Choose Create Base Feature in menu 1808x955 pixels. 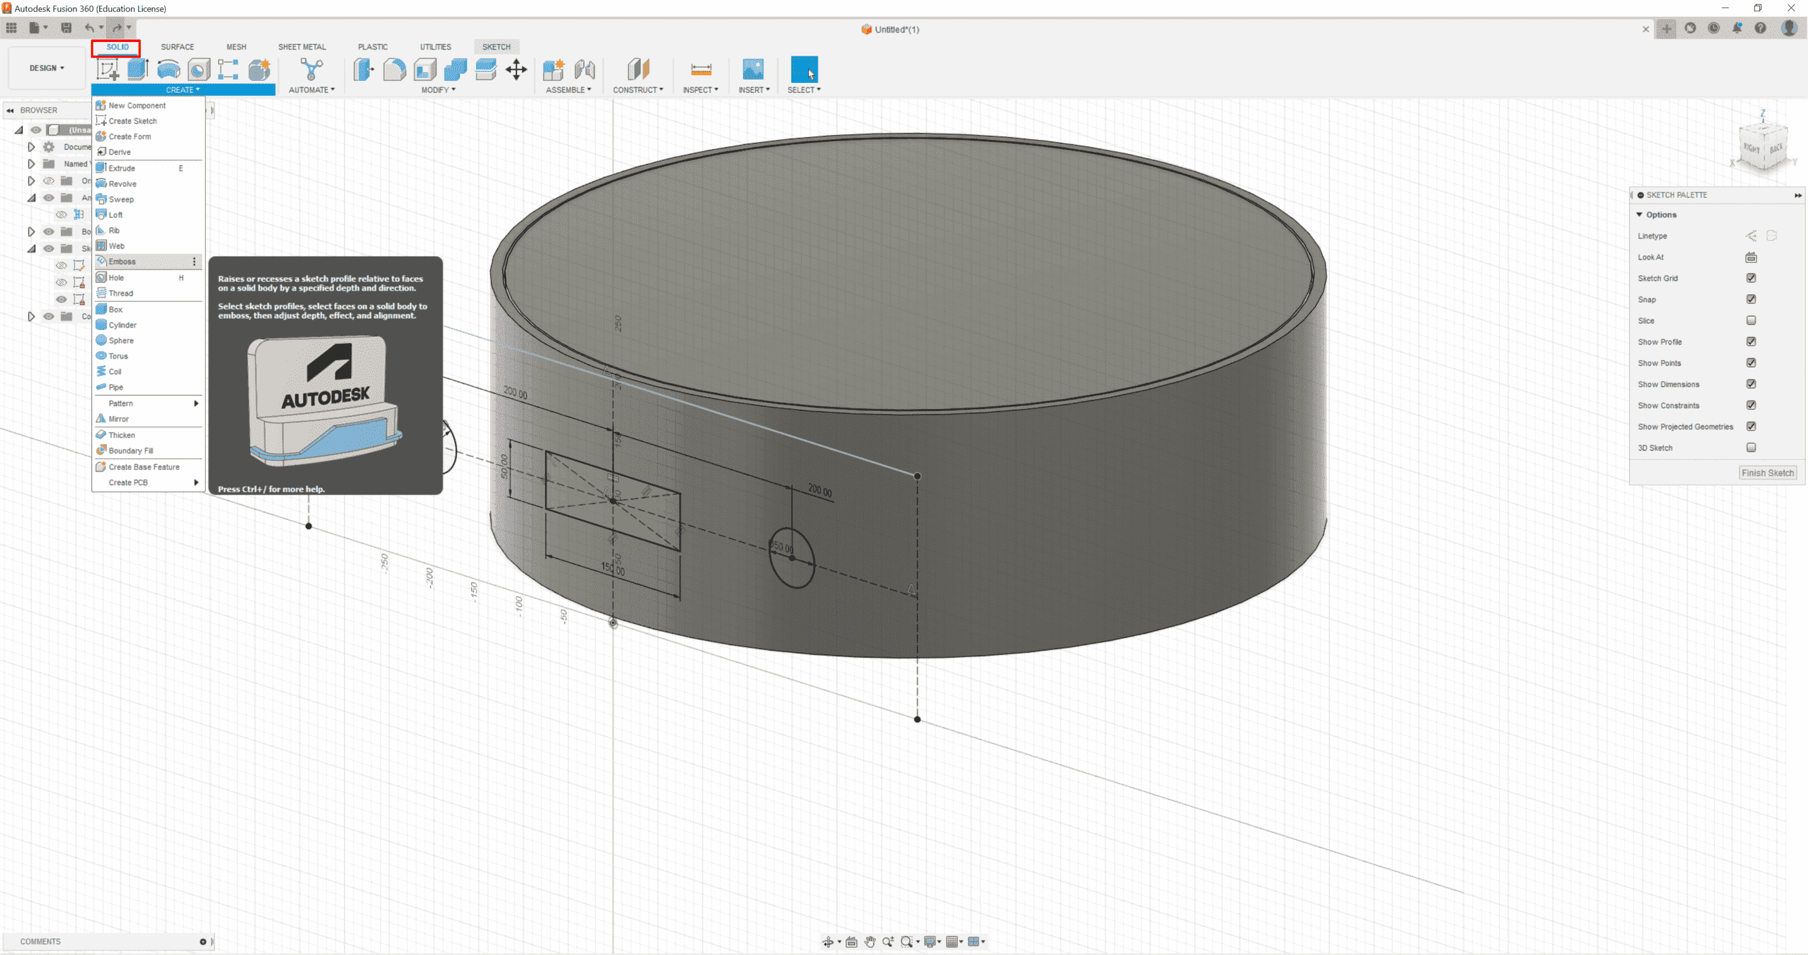(148, 467)
